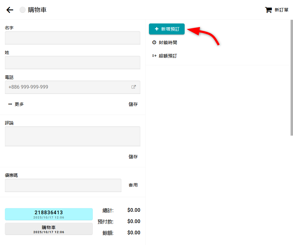Open the 超額預訂 option
Image resolution: width=293 pixels, height=245 pixels.
(168, 56)
